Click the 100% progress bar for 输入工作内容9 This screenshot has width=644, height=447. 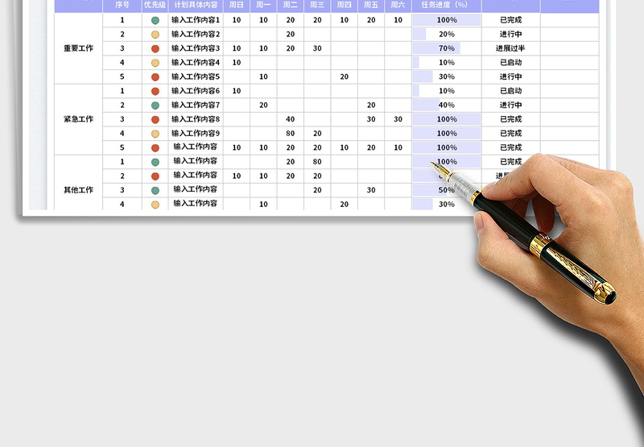(447, 133)
